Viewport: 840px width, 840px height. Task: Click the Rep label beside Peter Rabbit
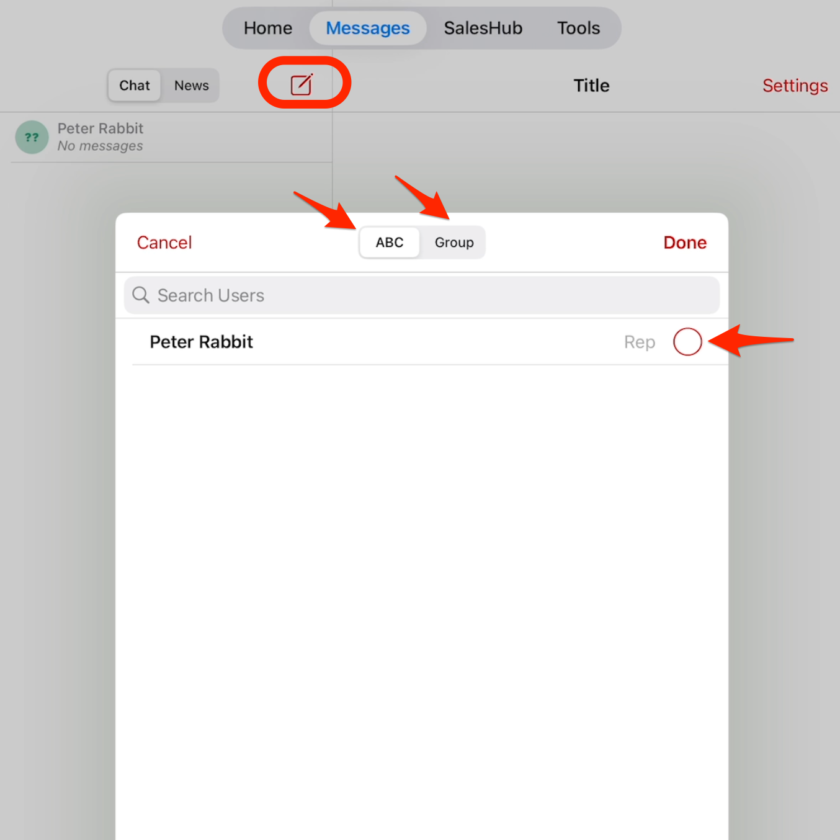coord(639,342)
